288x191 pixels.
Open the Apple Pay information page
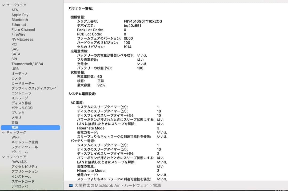20,15
